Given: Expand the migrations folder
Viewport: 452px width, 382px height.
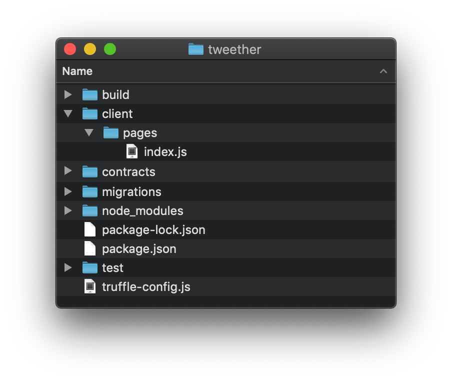Looking at the screenshot, I should coord(68,191).
